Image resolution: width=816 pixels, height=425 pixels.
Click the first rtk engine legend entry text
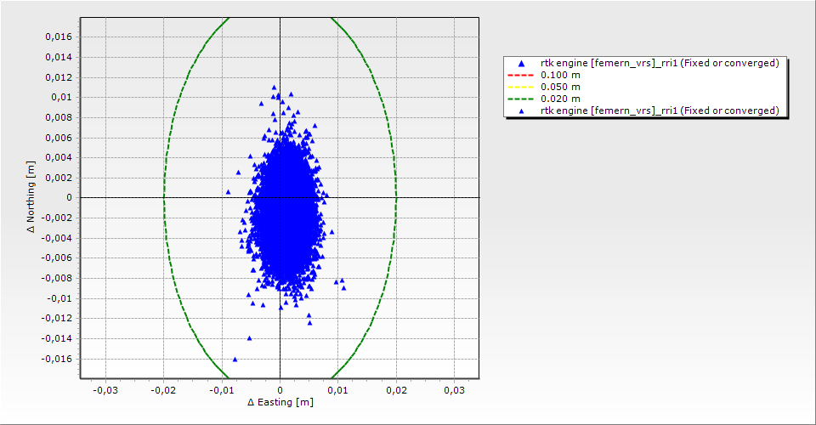pos(660,63)
